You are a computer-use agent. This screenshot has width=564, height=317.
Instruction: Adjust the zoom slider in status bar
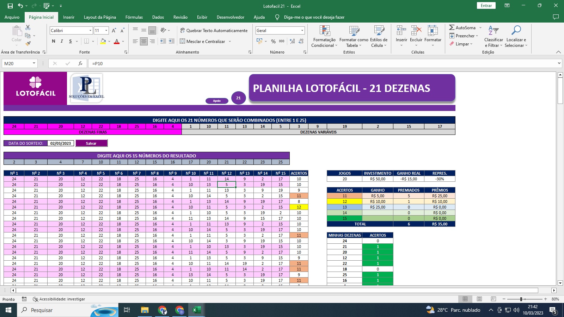coord(521,299)
